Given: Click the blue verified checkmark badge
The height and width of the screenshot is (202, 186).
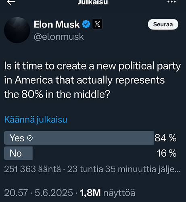Looking at the screenshot, I should (x=86, y=24).
